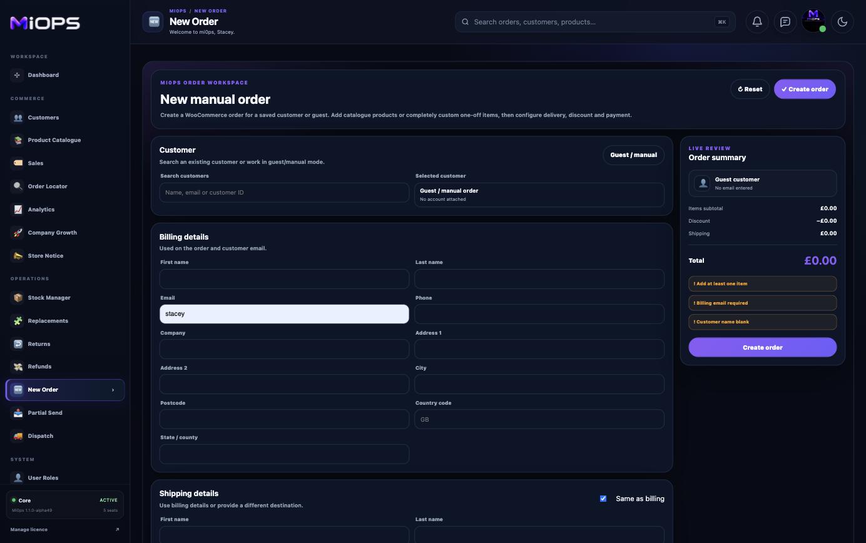The image size is (866, 543).
Task: Focus the Search customers field
Action: [x=284, y=193]
